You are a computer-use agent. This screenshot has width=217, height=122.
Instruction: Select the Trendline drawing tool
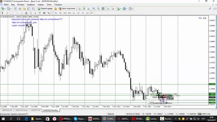[22, 13]
